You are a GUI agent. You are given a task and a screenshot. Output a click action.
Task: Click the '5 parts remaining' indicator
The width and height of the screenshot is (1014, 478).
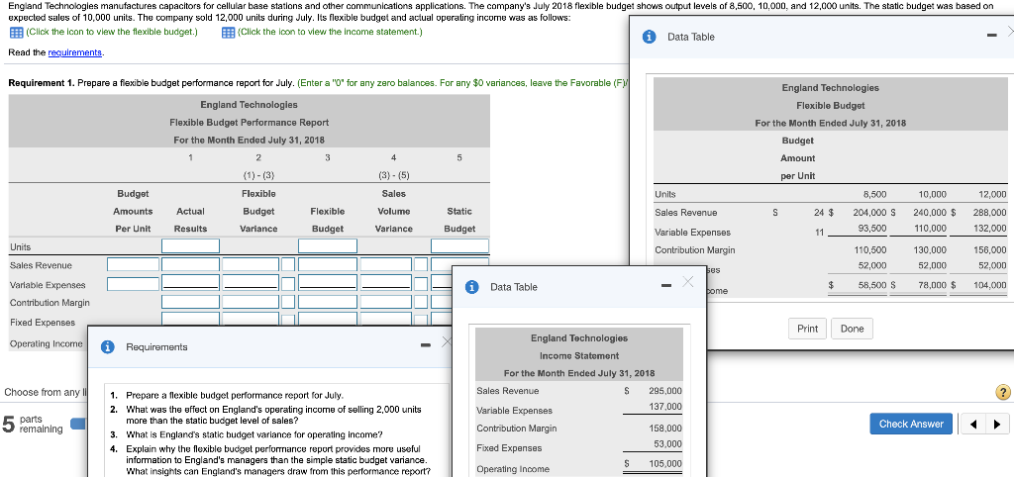(x=33, y=425)
